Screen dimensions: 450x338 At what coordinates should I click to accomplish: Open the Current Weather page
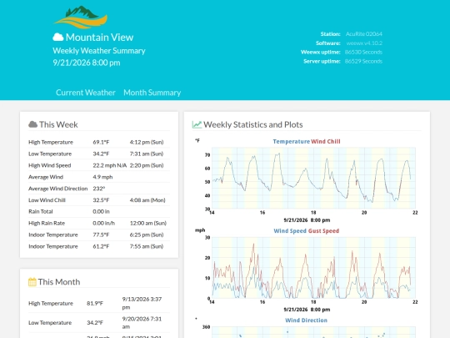[86, 93]
